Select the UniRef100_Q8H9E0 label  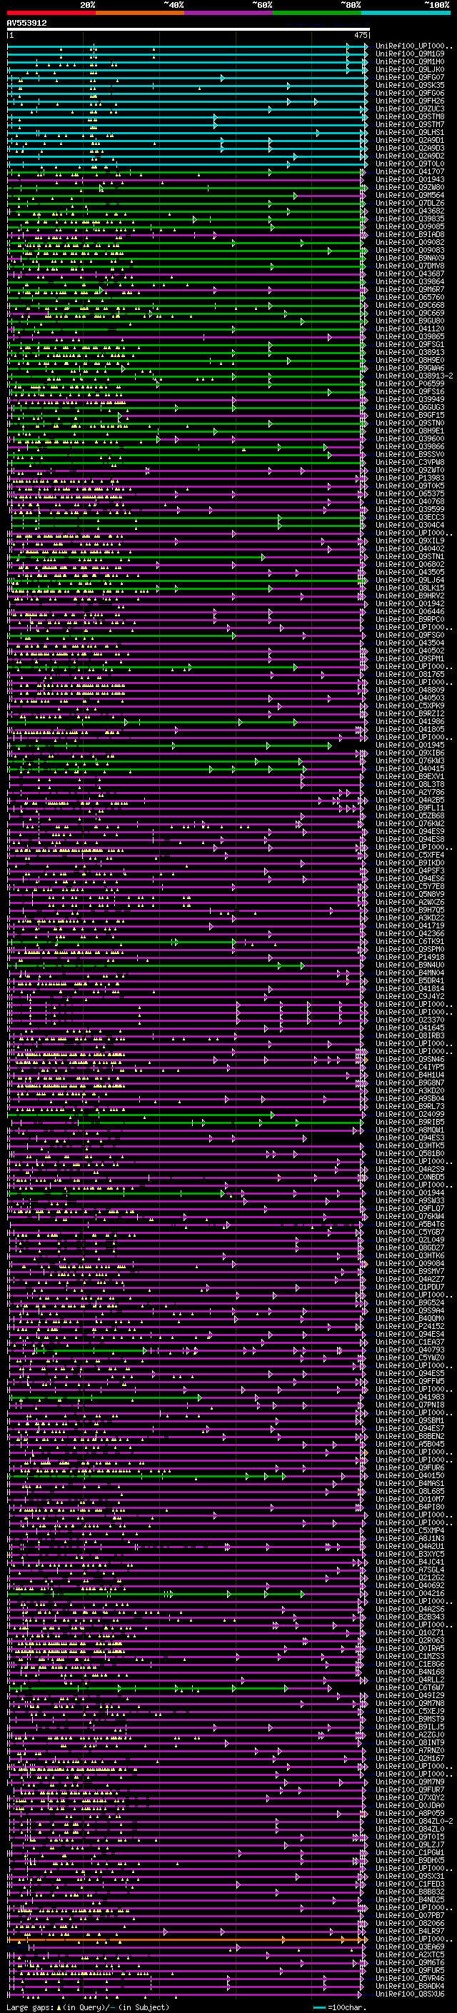[x=410, y=360]
